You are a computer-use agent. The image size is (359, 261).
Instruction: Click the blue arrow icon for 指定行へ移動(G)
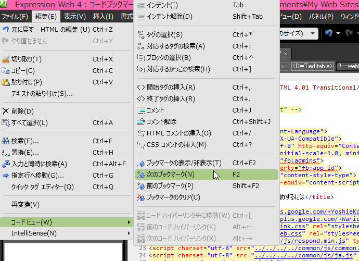pos(6,176)
